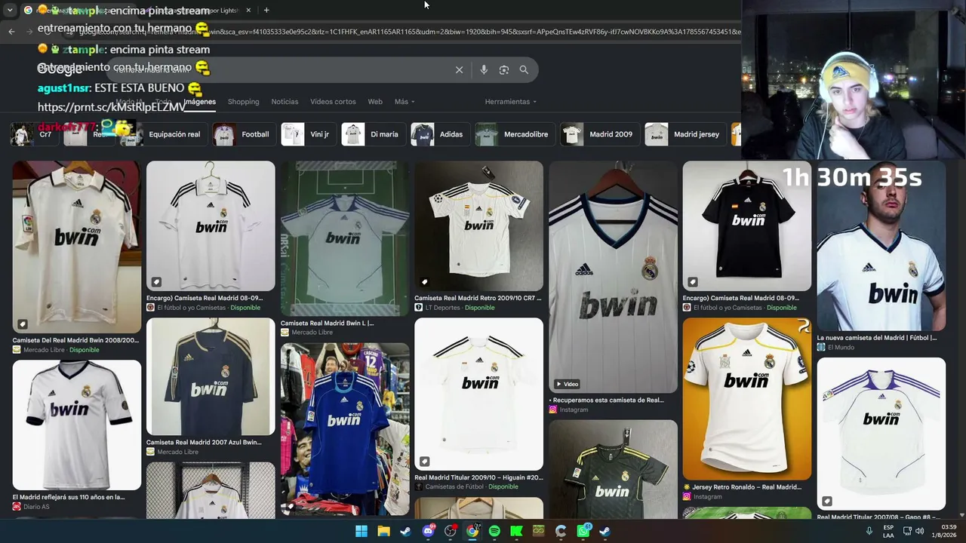This screenshot has width=966, height=543.
Task: Select the Madrid 2009 chip
Action: (x=599, y=134)
